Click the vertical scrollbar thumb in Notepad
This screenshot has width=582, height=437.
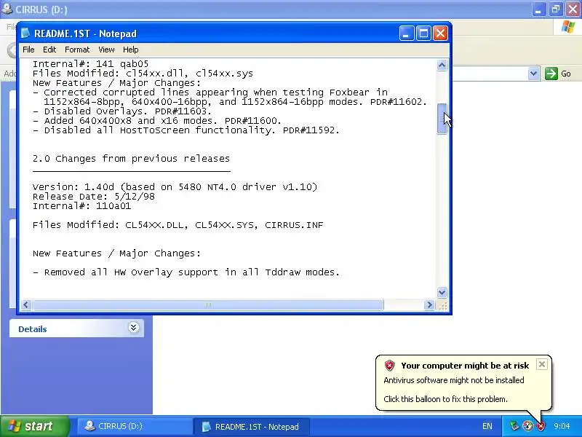click(442, 119)
